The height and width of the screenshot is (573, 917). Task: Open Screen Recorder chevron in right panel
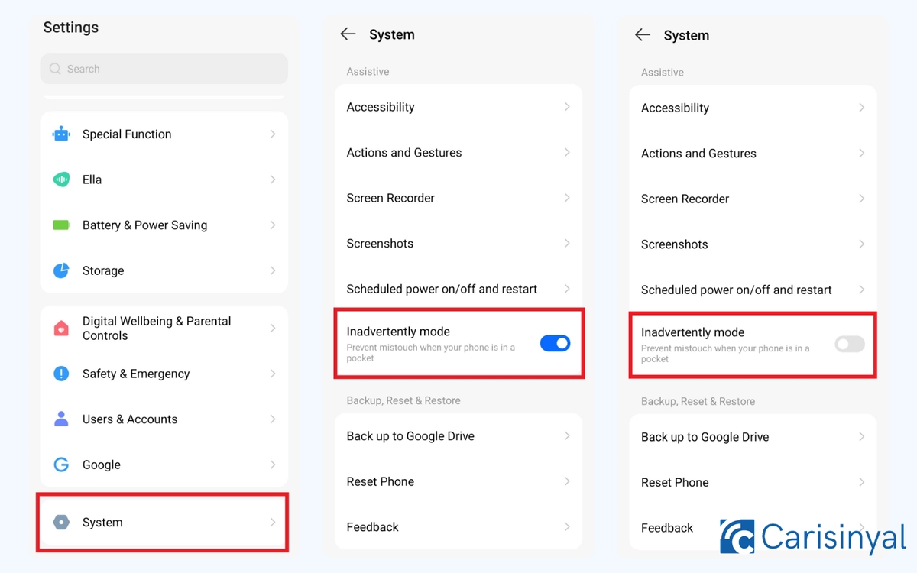[861, 199]
